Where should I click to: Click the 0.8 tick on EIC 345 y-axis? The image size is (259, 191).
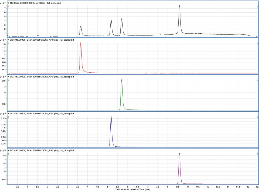pos(4,59)
